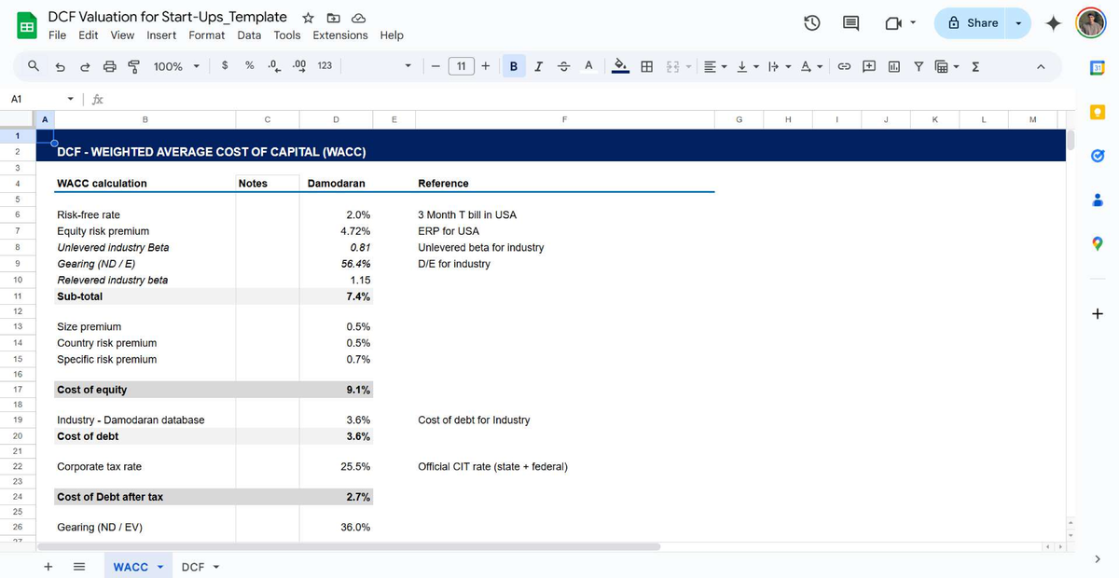Add a new sheet
Image resolution: width=1119 pixels, height=578 pixels.
click(48, 566)
